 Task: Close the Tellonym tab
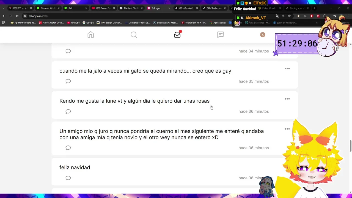(169, 8)
